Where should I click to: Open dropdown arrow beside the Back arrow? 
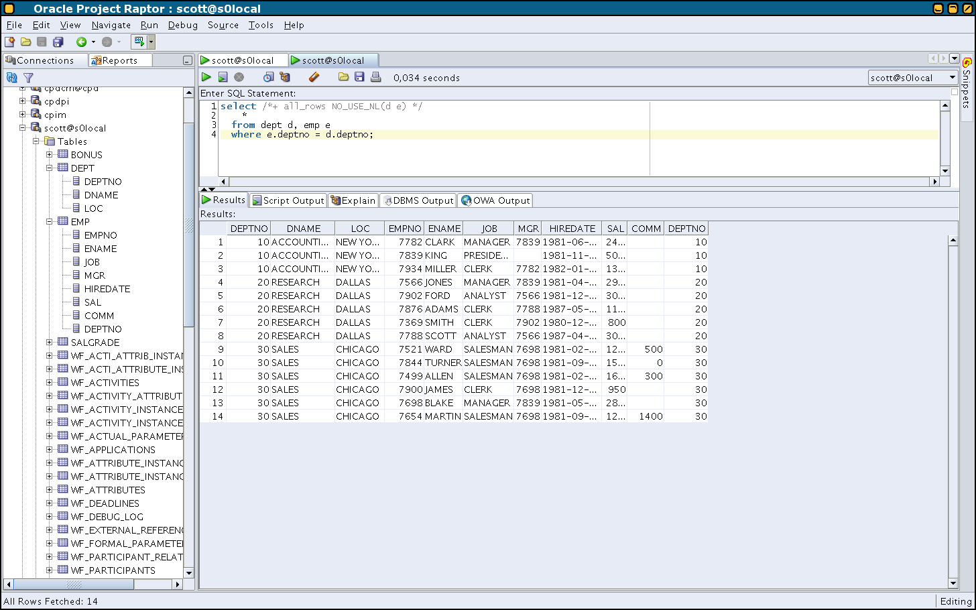click(x=93, y=42)
